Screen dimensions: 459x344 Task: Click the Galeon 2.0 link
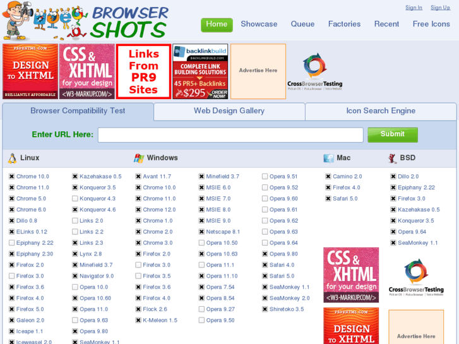tap(30, 320)
